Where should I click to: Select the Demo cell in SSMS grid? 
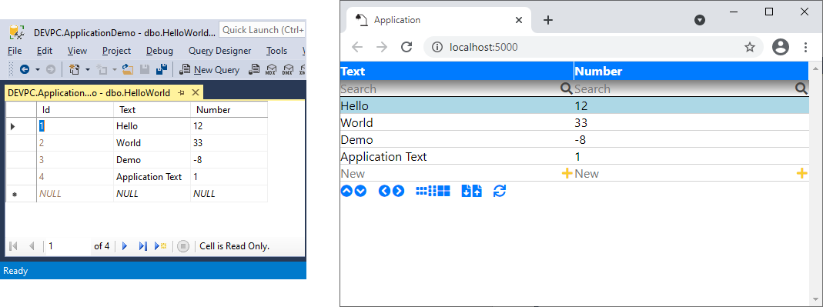(x=152, y=159)
